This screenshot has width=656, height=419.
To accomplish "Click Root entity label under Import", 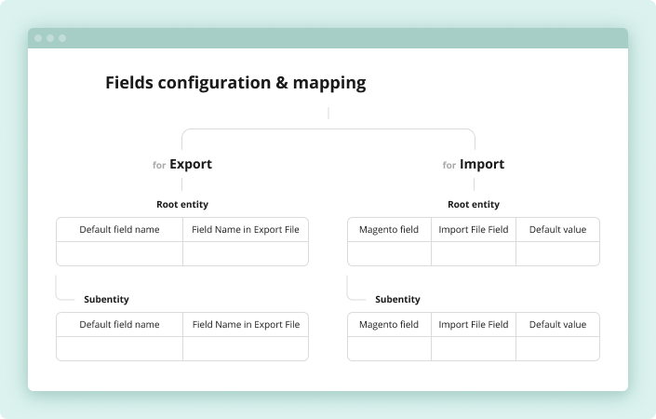I will [x=474, y=204].
